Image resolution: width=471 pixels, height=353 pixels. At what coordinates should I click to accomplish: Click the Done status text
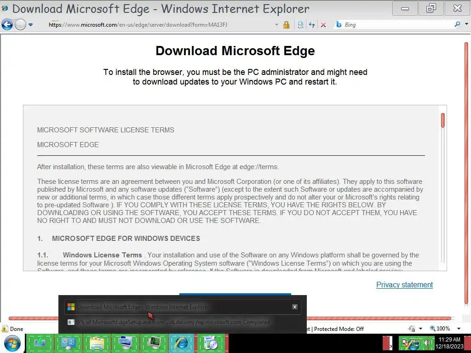coord(17,329)
